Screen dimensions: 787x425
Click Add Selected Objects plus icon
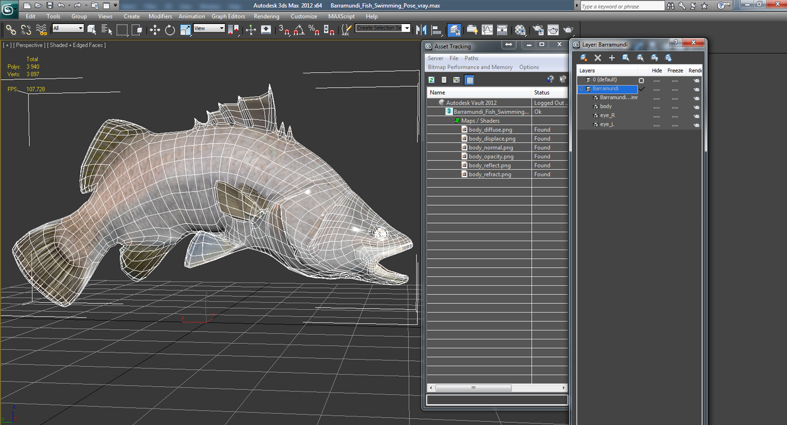click(612, 58)
